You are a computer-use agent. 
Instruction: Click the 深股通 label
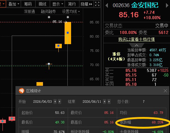coord(29,11)
